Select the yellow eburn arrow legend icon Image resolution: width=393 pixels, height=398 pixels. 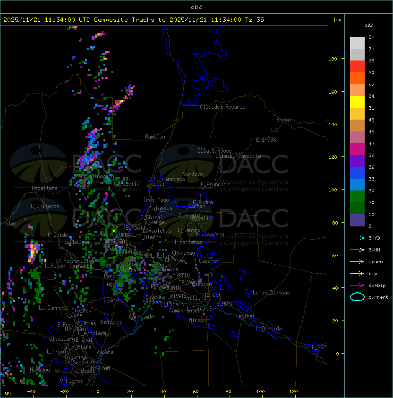(357, 262)
